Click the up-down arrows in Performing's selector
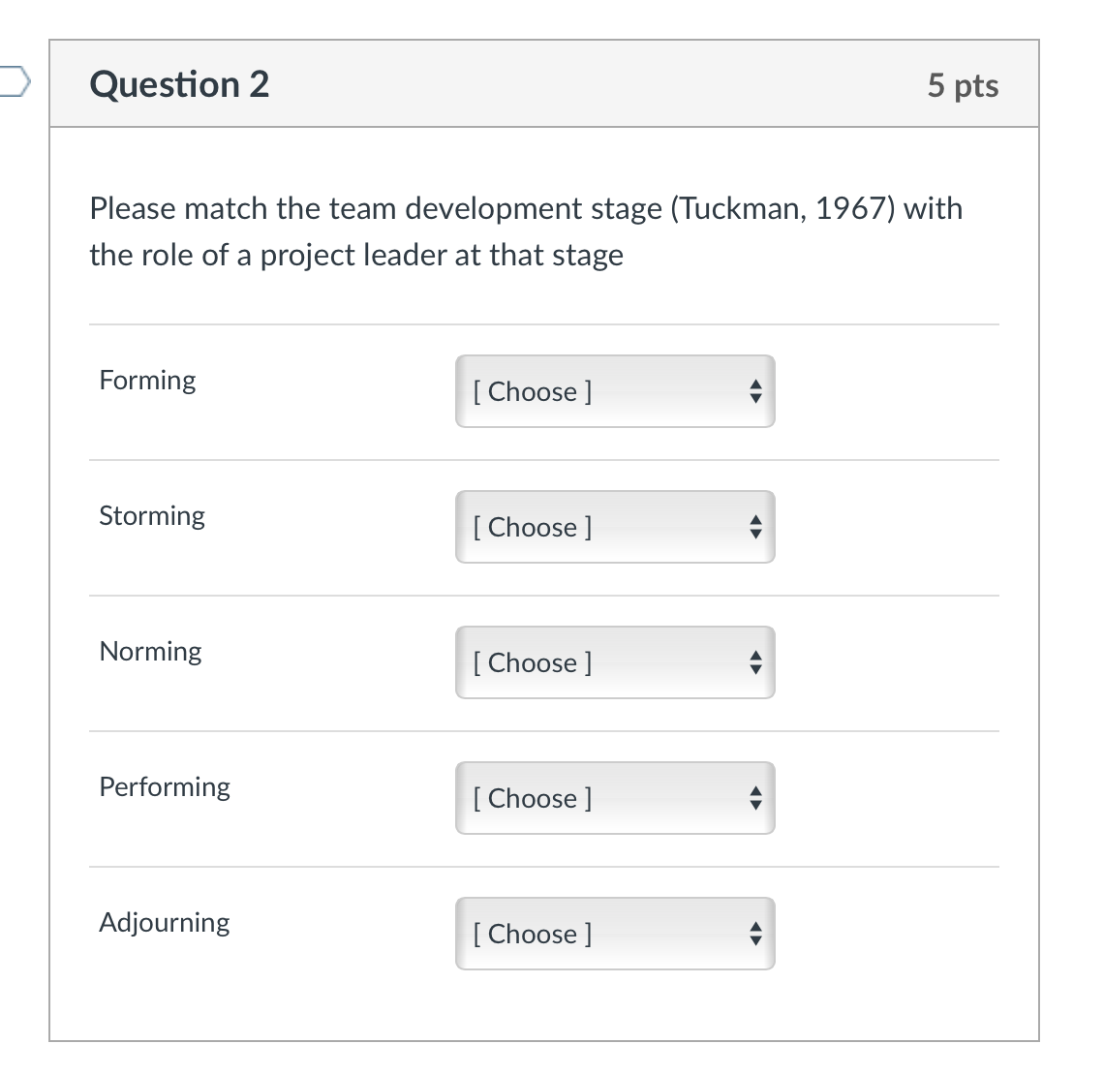The image size is (1104, 1075). pyautogui.click(x=755, y=798)
